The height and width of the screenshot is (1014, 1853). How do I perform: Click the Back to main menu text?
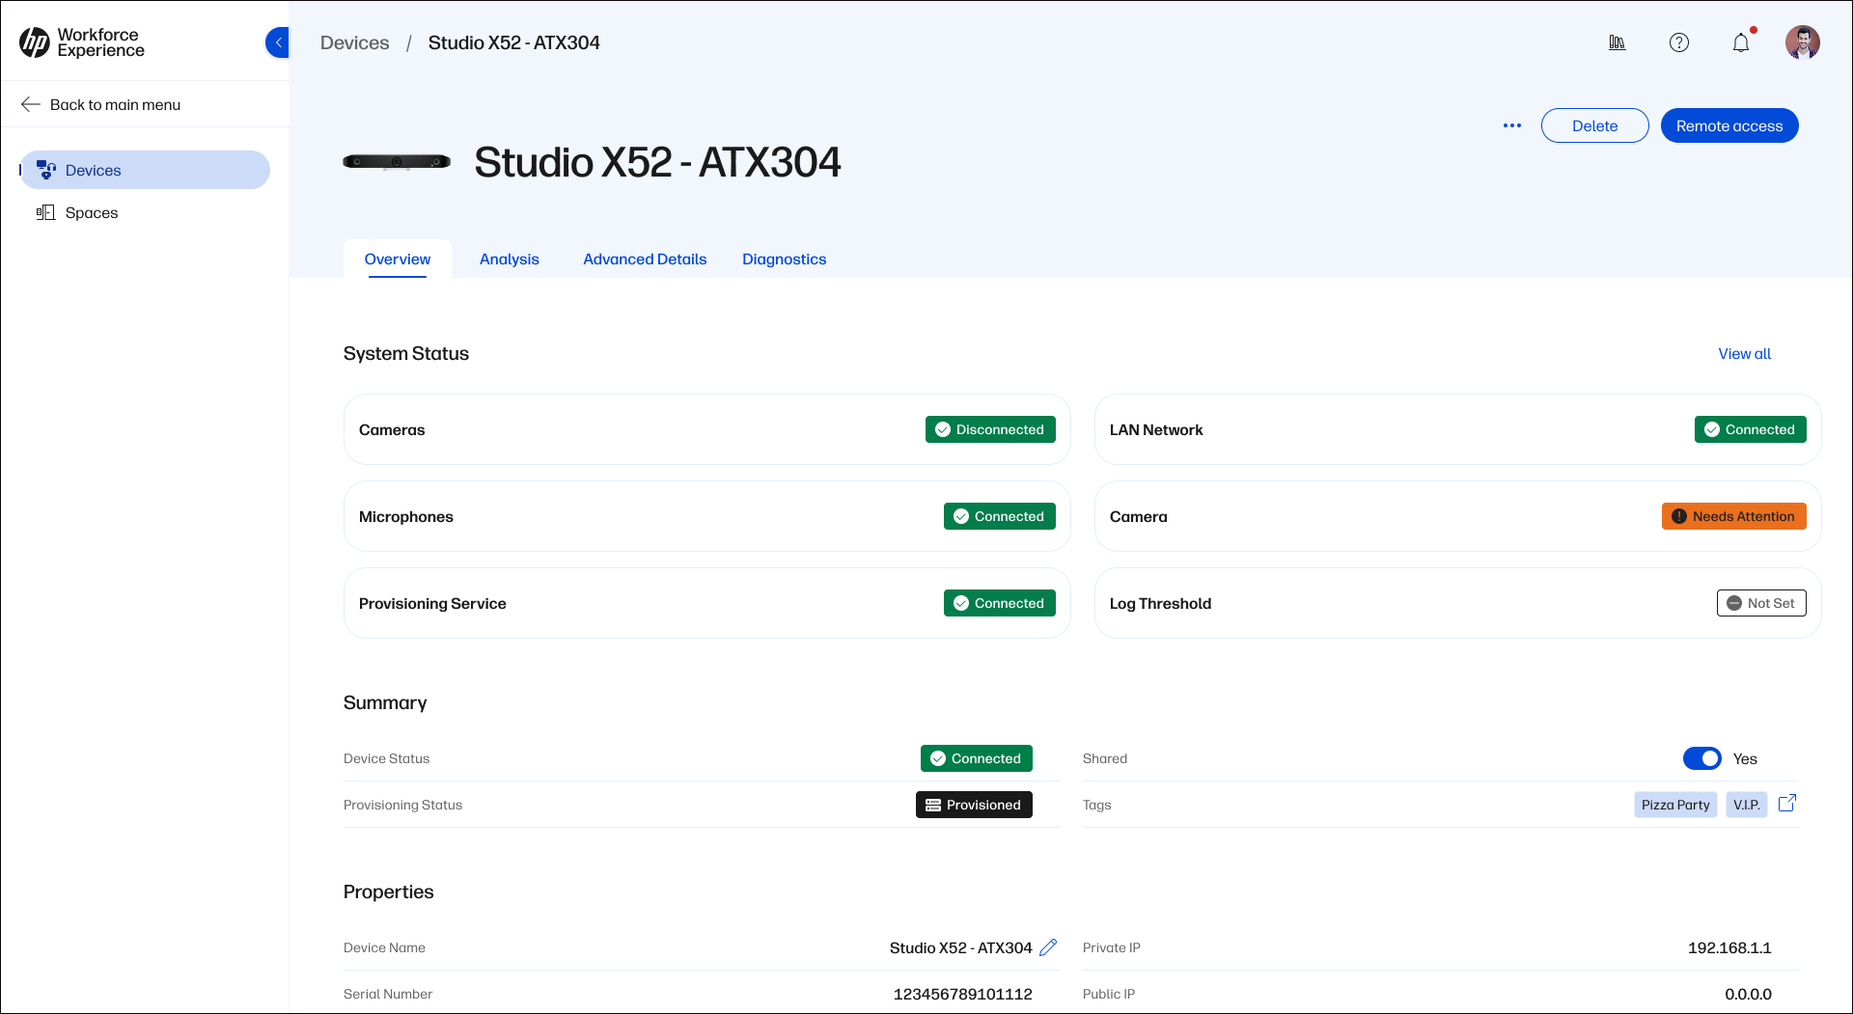click(x=115, y=104)
